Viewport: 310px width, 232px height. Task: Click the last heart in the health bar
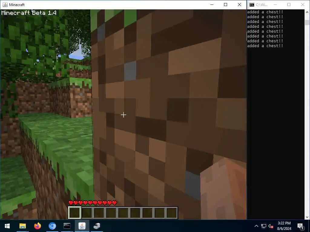pos(114,203)
